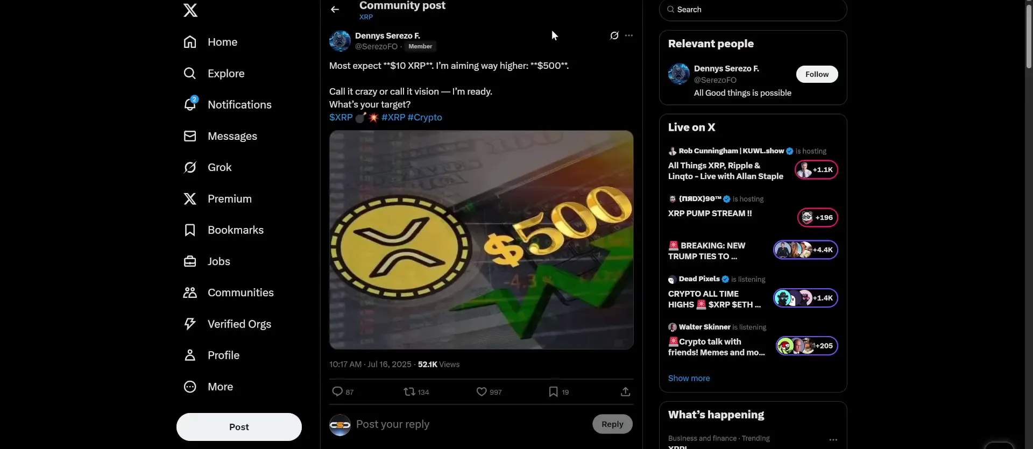Click the Search input field
Viewport: 1033px width, 449px height.
pos(753,10)
